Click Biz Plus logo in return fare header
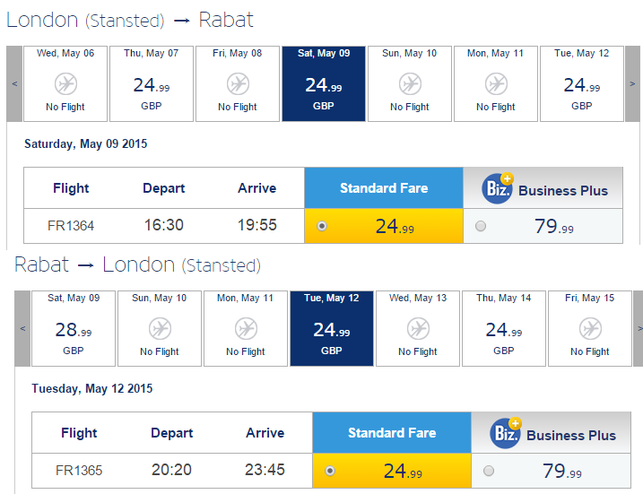643x494 pixels. (x=506, y=433)
